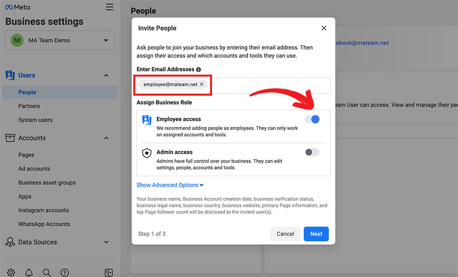Image resolution: width=458 pixels, height=277 pixels.
Task: Open notifications bell icon
Action: tap(29, 272)
